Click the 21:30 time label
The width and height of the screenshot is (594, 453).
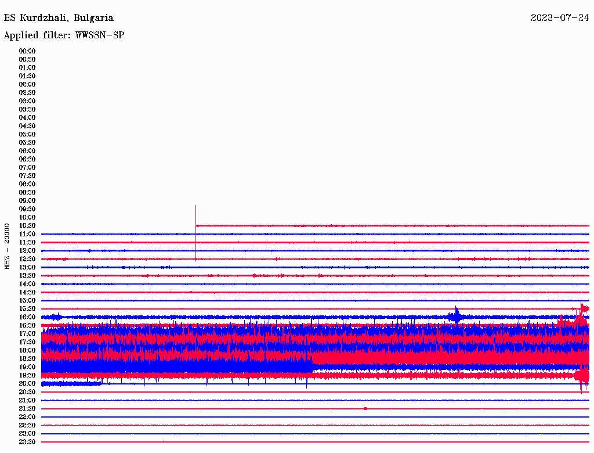pyautogui.click(x=27, y=409)
